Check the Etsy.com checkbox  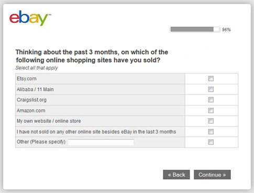tap(211, 78)
